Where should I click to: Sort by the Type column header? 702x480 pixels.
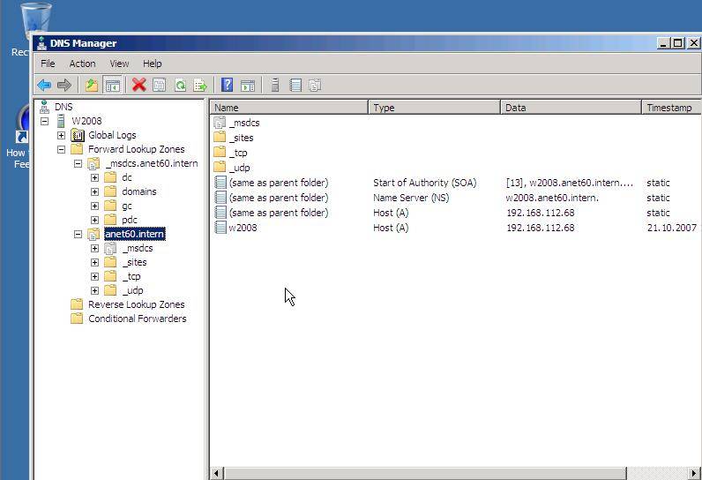434,108
